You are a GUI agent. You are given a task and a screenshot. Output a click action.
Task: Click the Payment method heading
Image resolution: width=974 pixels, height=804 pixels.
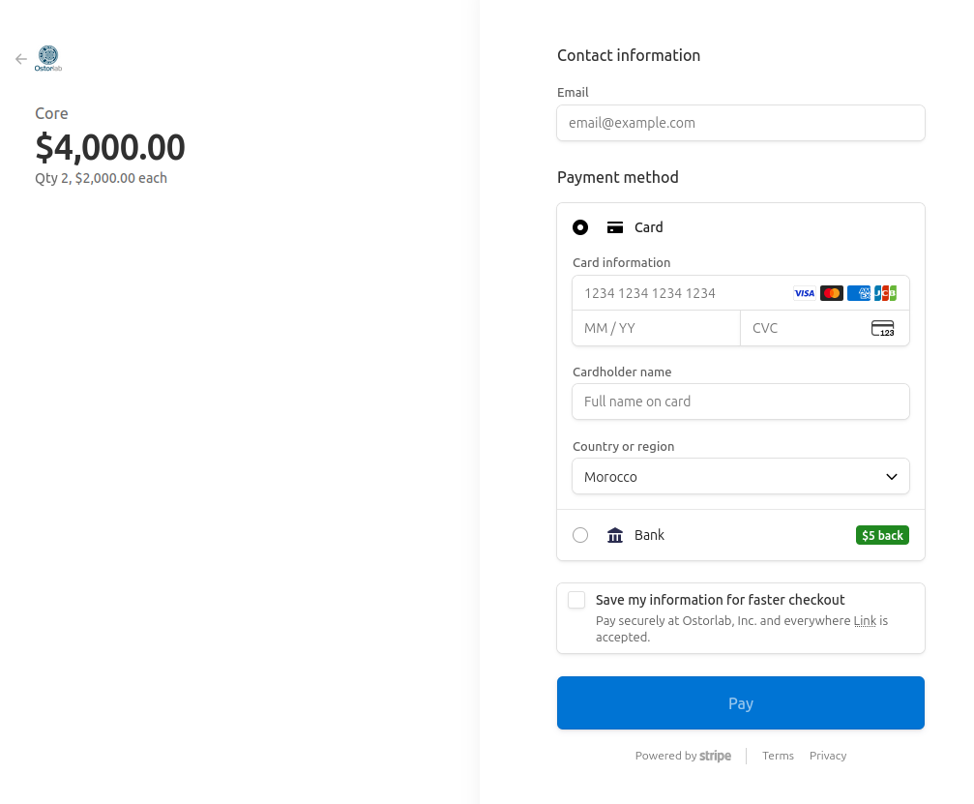point(617,178)
